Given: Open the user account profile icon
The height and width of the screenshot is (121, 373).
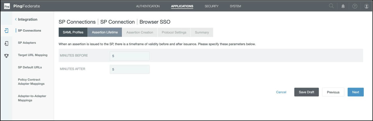Looking at the screenshot, I should (x=366, y=6).
